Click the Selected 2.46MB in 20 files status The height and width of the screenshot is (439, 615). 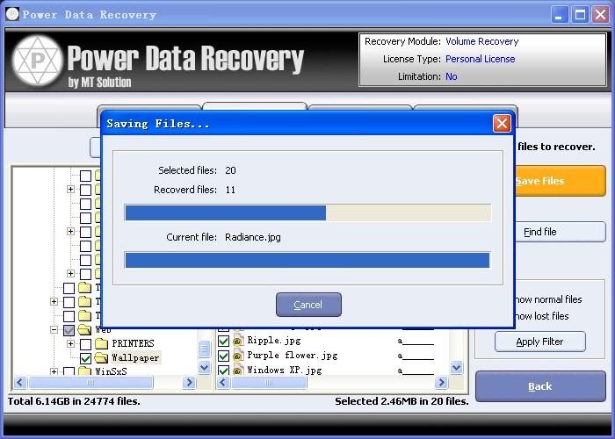(402, 401)
